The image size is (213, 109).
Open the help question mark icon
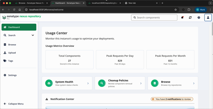(199, 17)
